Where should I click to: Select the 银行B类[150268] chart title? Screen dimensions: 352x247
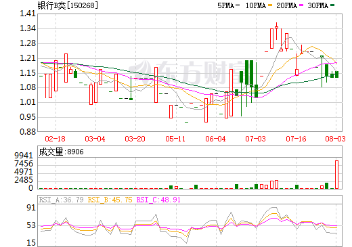tap(68, 5)
